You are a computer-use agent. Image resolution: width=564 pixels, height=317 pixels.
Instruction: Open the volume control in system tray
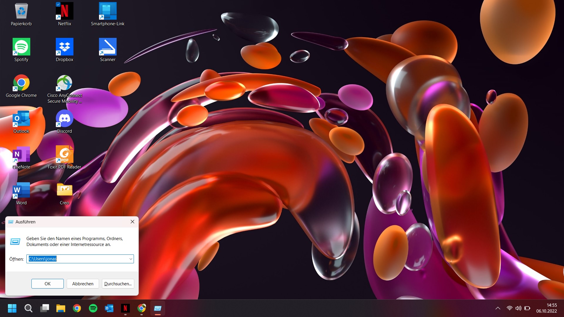point(518,308)
